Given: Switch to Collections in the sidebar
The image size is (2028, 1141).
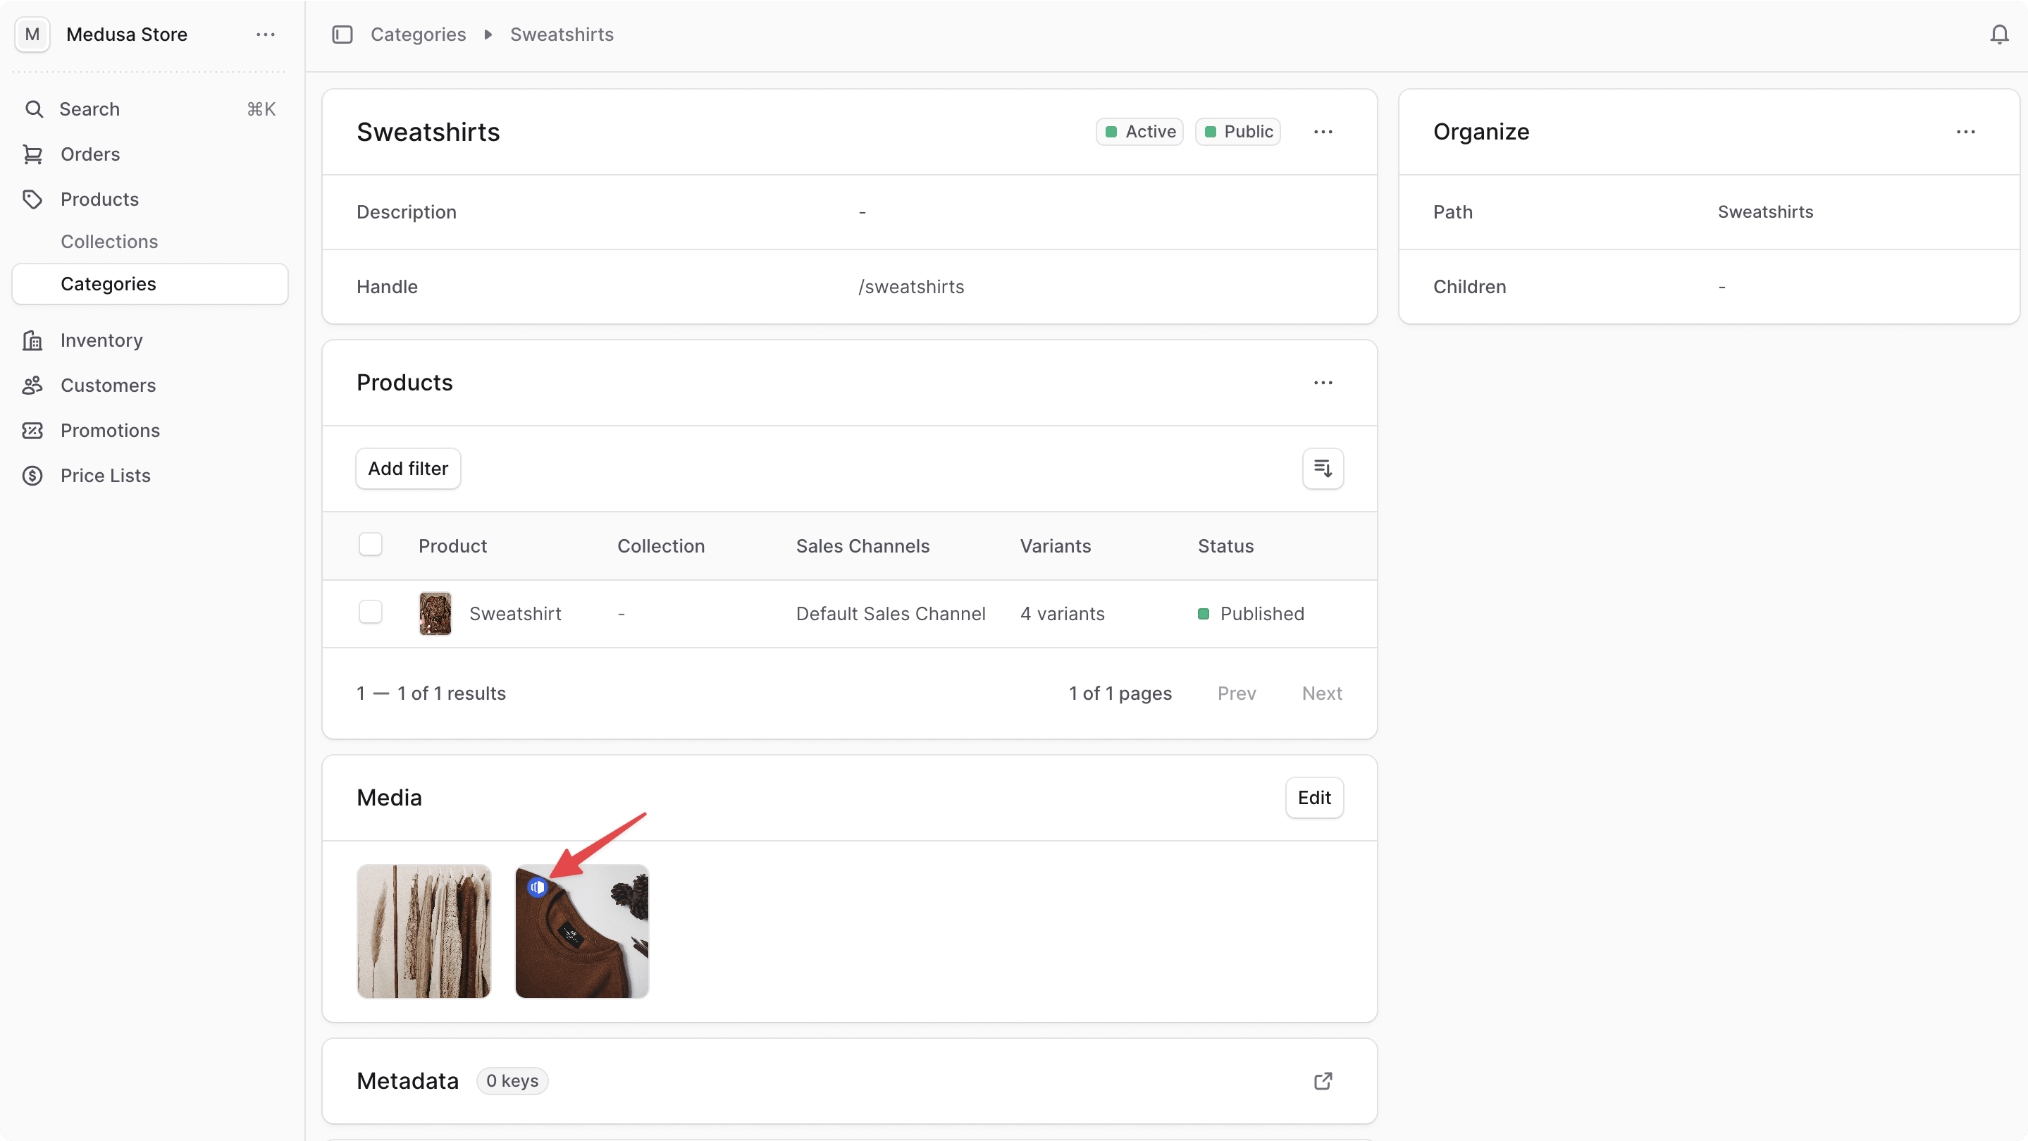Looking at the screenshot, I should (109, 241).
